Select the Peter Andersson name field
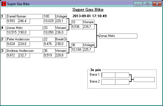The width and height of the screenshot is (163, 106). (25, 39)
